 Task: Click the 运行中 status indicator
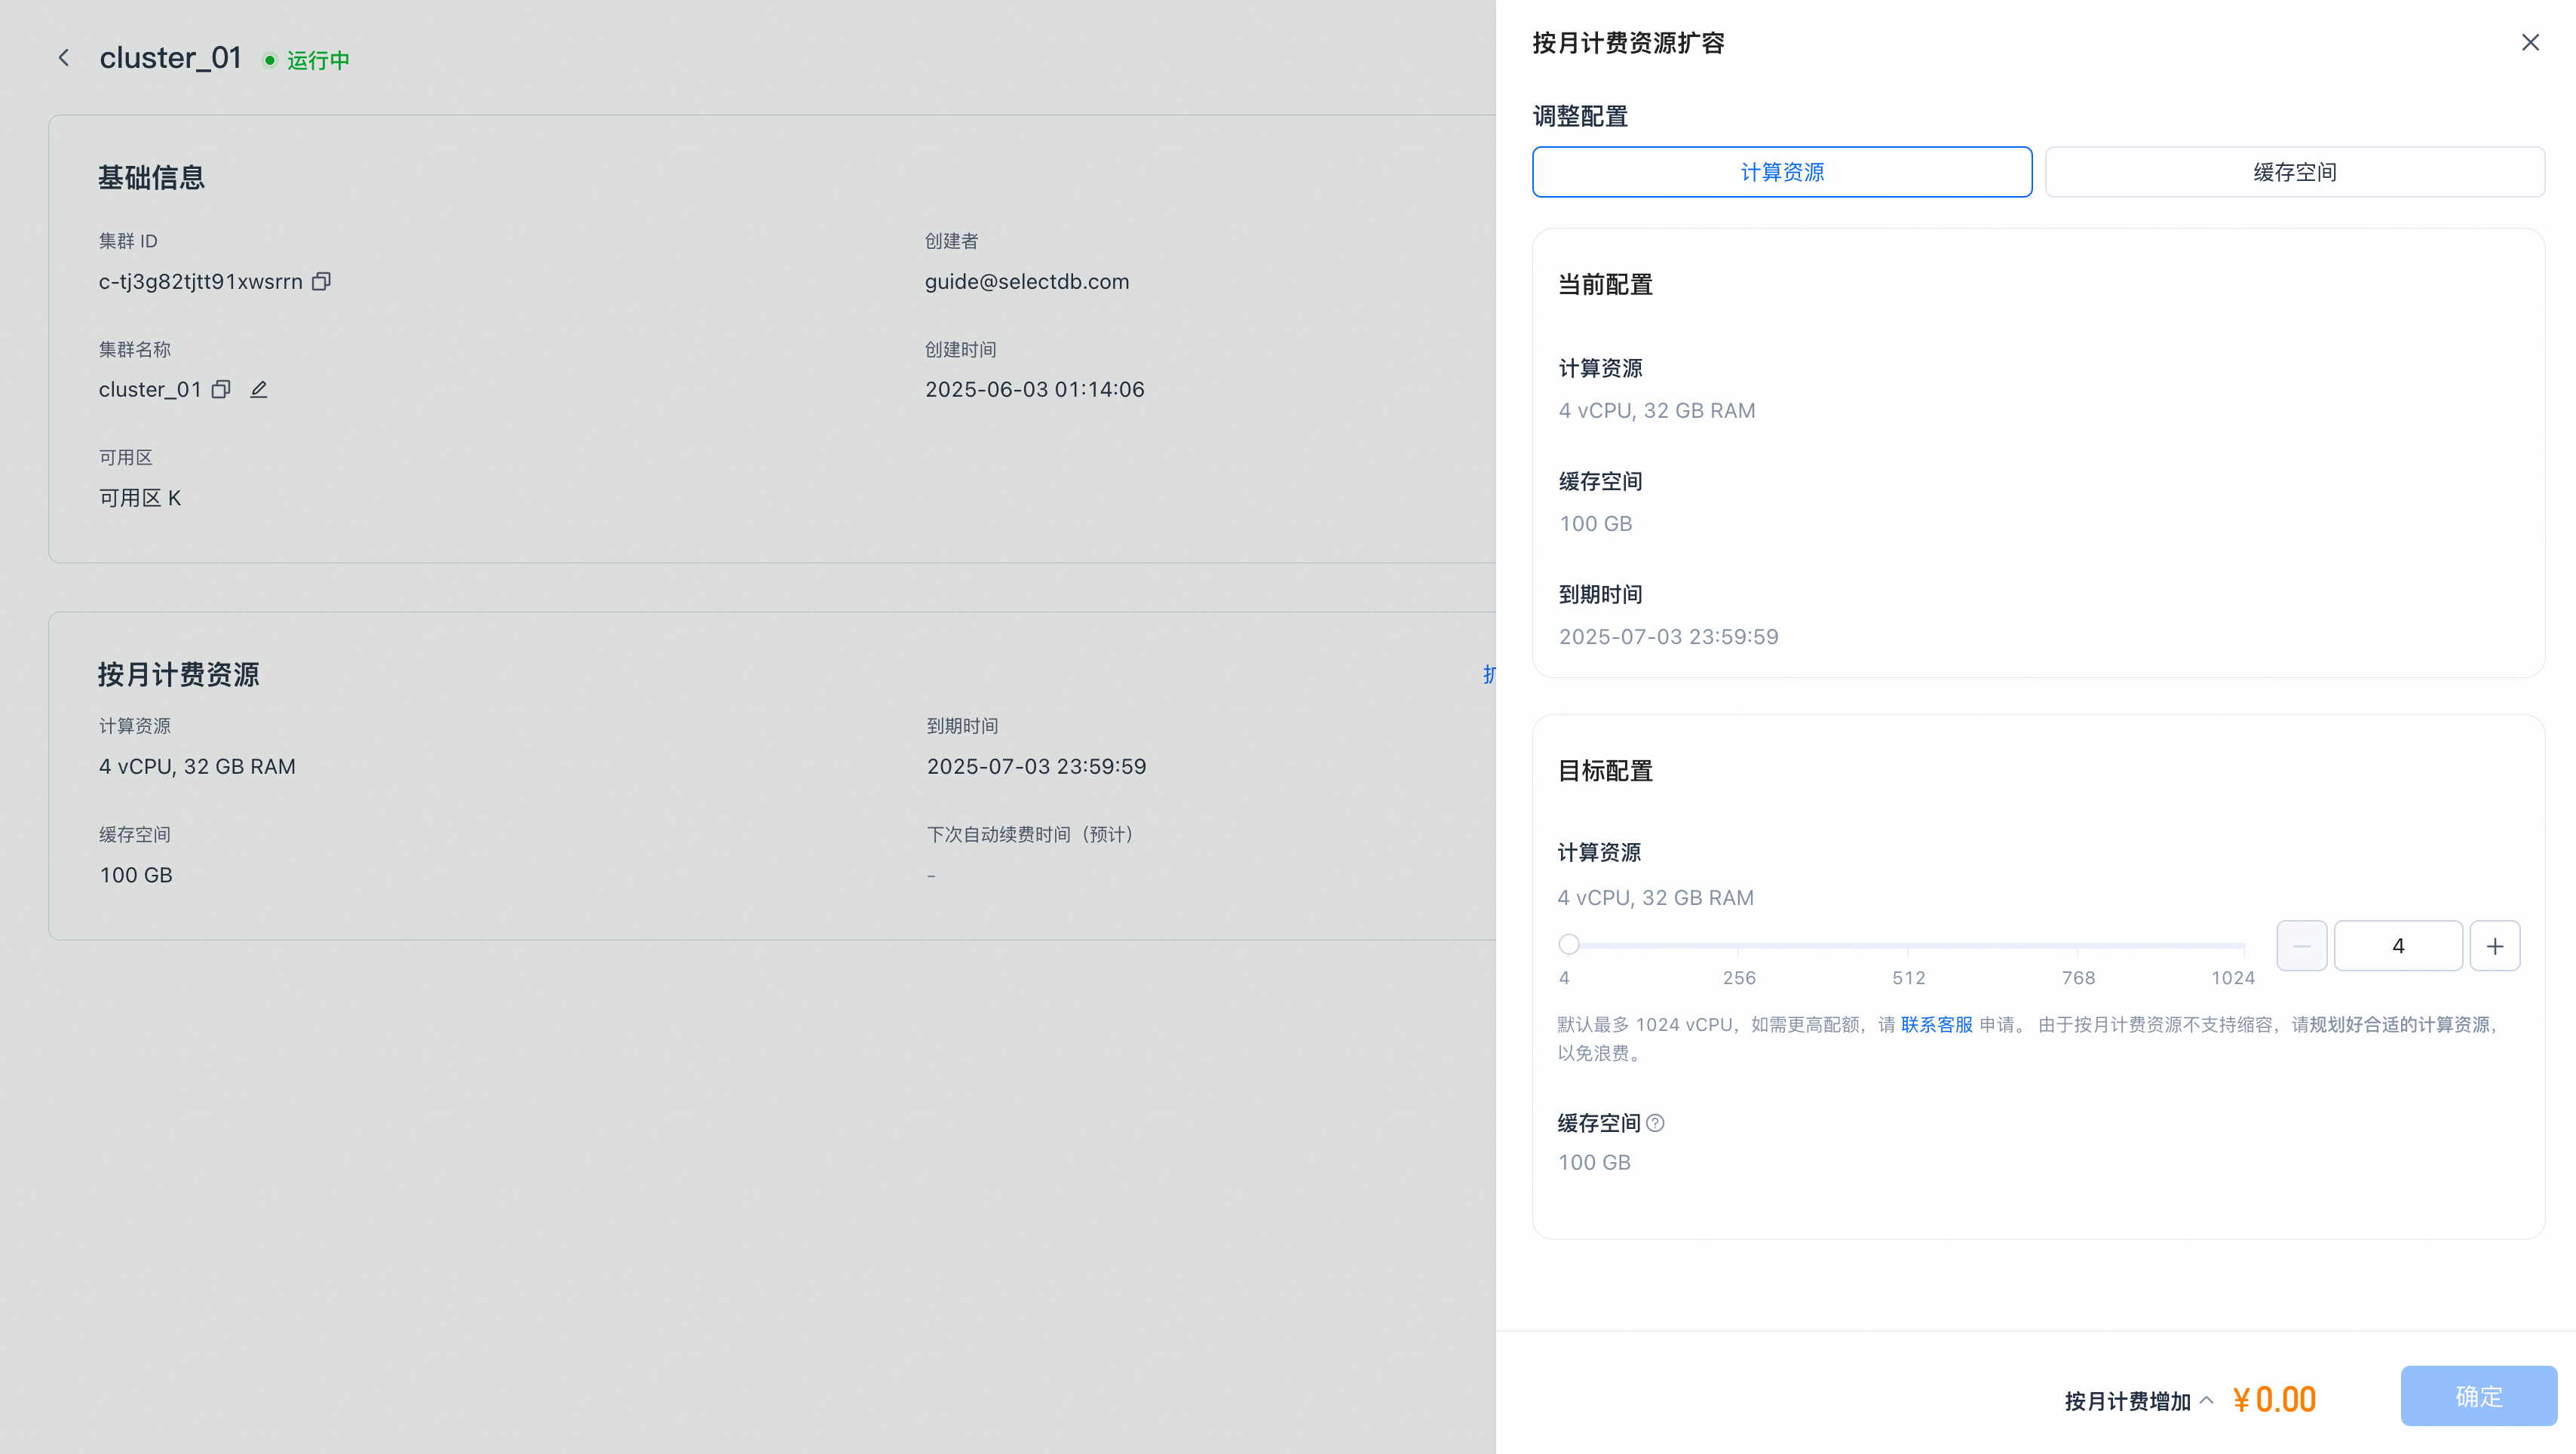[317, 61]
